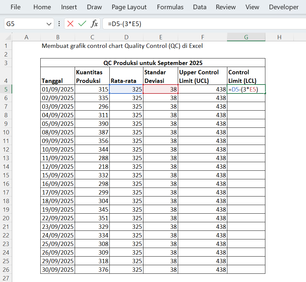306x282 pixels.
Task: Cancel the formula entry with X icon
Action: 70,24
